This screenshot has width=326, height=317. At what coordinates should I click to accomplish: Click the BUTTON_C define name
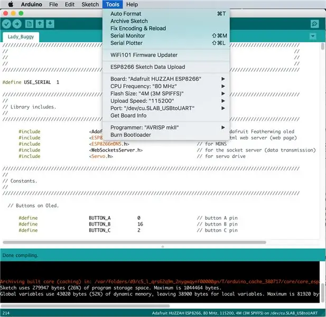pos(100,230)
